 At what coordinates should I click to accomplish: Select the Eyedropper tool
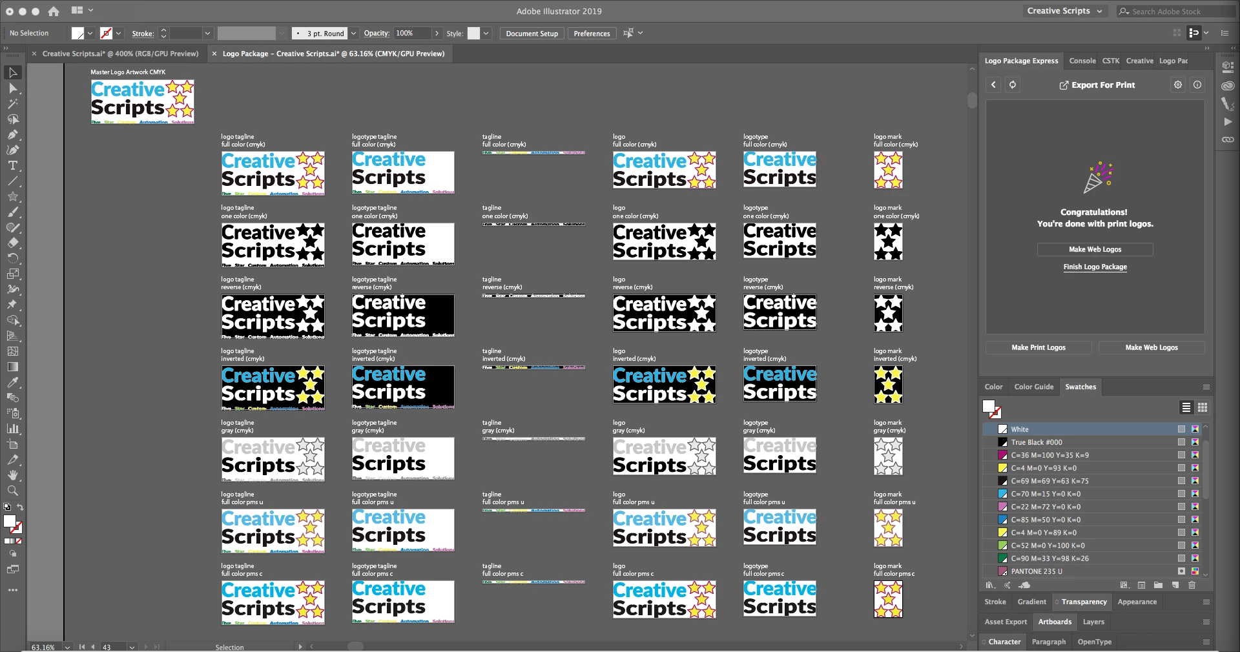[x=13, y=382]
